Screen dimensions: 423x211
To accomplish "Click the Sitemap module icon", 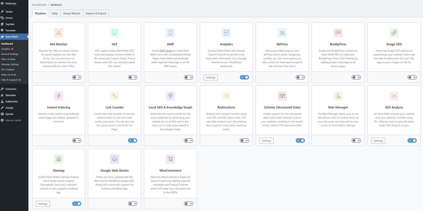I will [x=59, y=159].
